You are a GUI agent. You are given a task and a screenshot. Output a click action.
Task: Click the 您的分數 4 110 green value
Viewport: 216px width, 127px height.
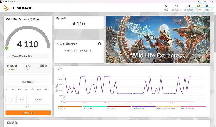[12, 69]
